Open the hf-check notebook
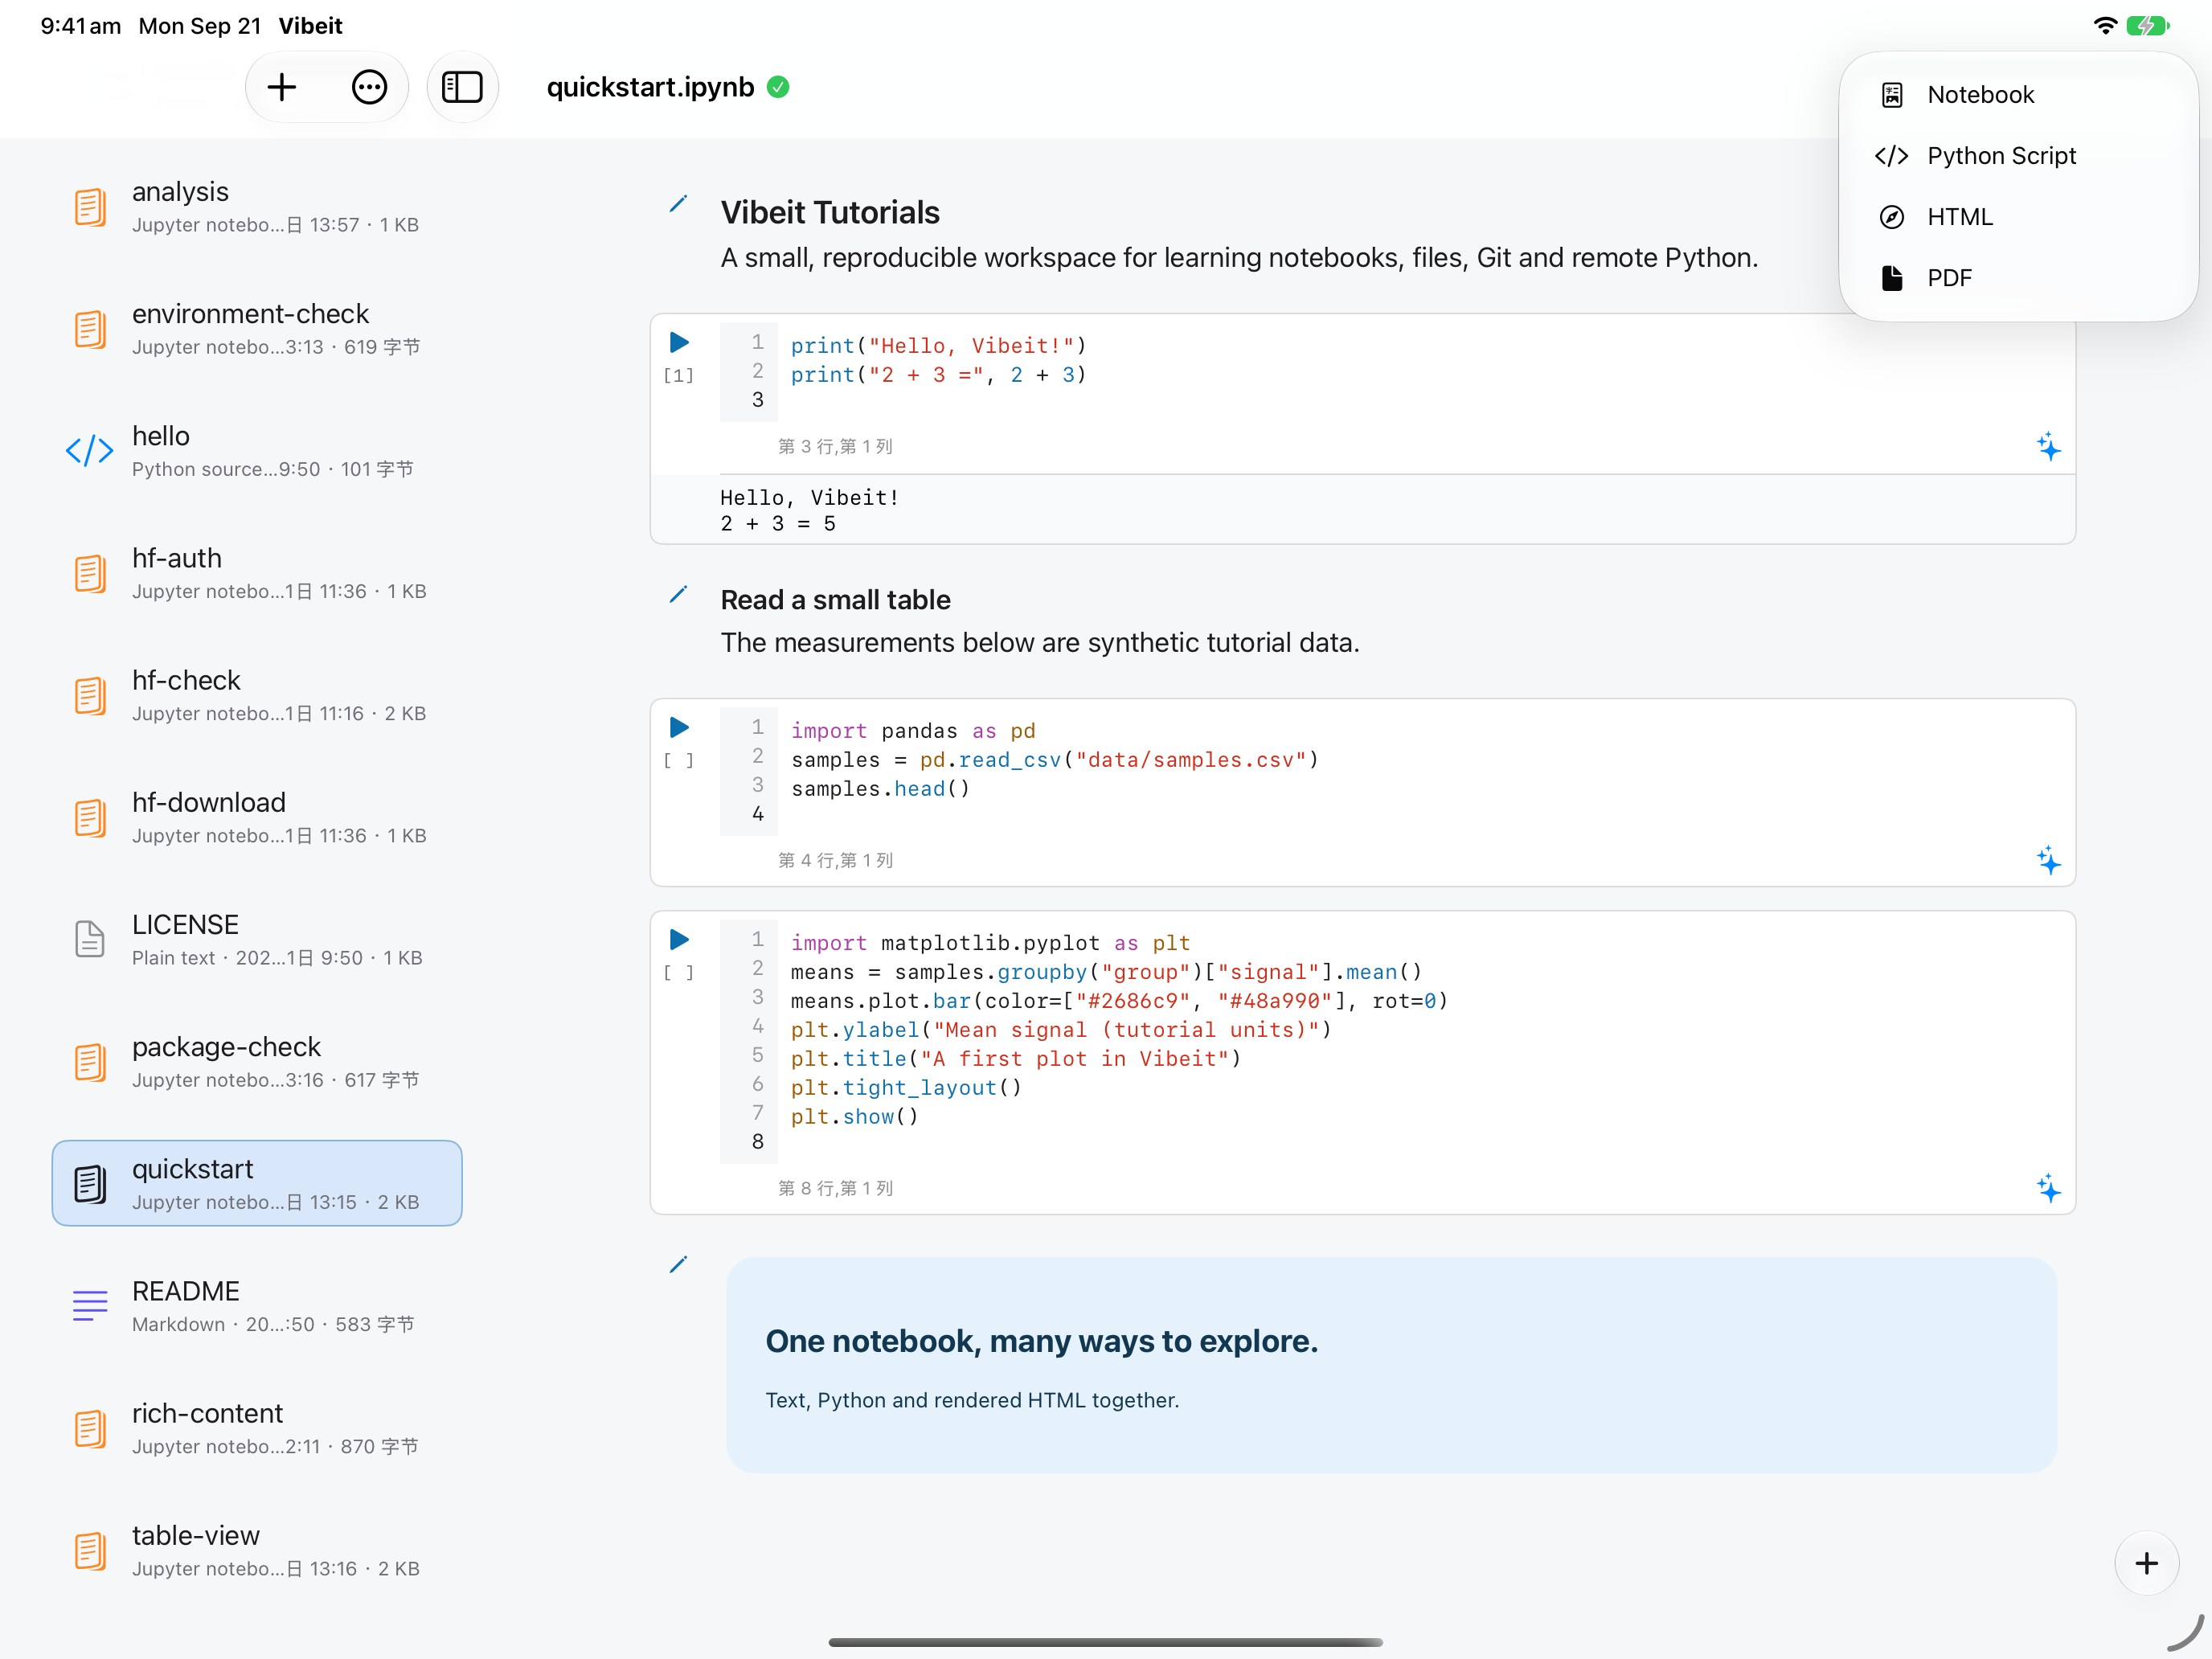This screenshot has height=1659, width=2212. (257, 695)
